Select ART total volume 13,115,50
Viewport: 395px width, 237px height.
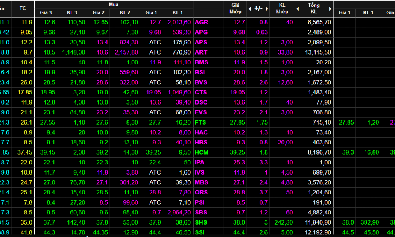(318, 52)
